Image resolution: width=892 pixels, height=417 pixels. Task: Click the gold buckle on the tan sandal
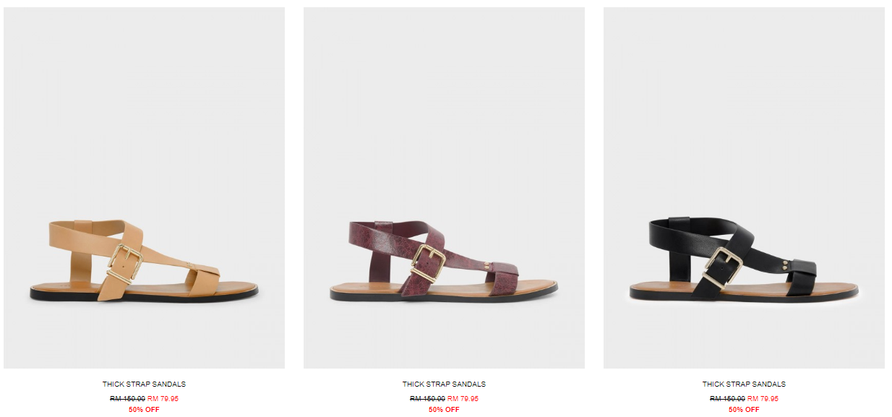pyautogui.click(x=125, y=263)
